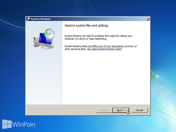The width and height of the screenshot is (176, 132).
Task: Click the green leaves on the wallpaper
Action: (153, 73)
